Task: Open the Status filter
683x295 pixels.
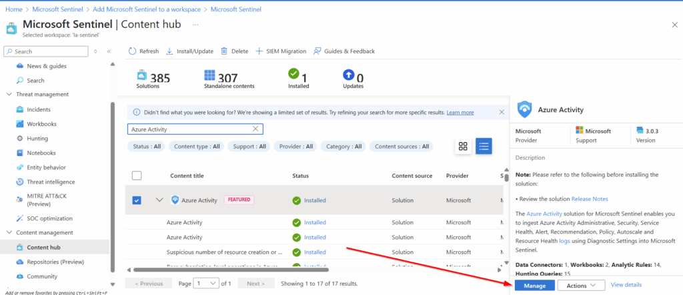Action: pos(146,146)
